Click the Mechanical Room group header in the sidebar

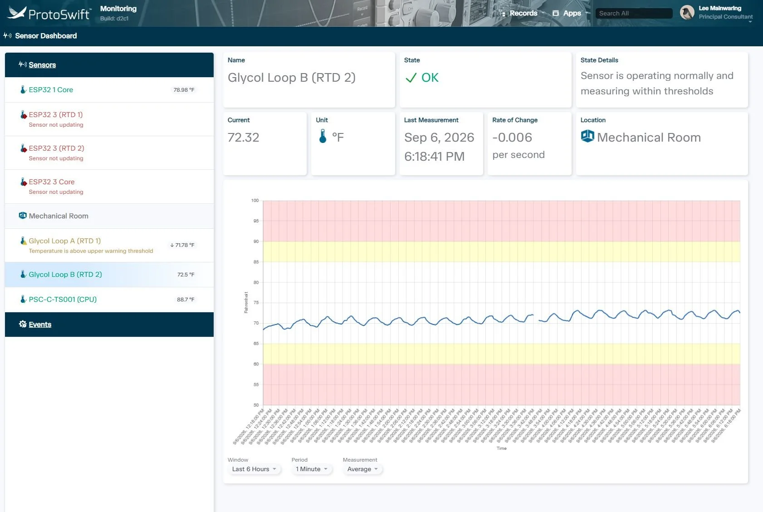click(109, 216)
